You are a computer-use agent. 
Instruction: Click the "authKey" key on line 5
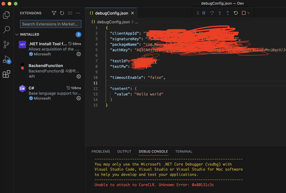click(120, 50)
